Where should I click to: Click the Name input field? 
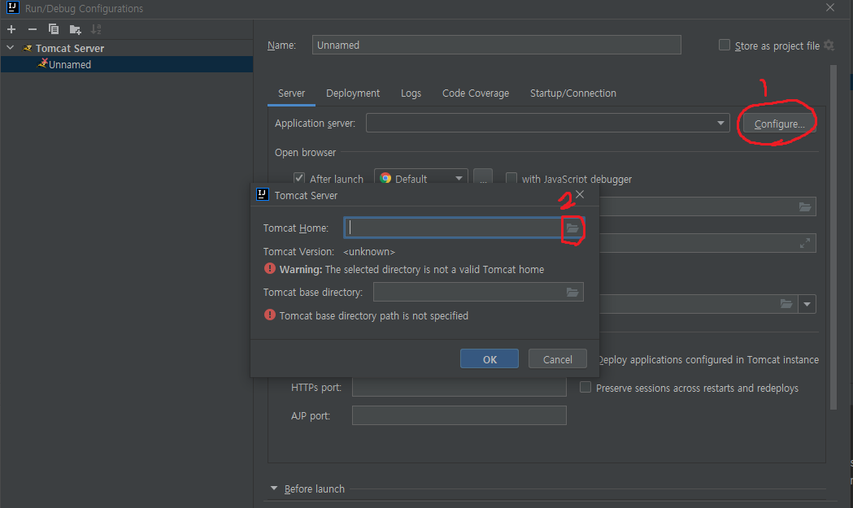[x=496, y=45]
